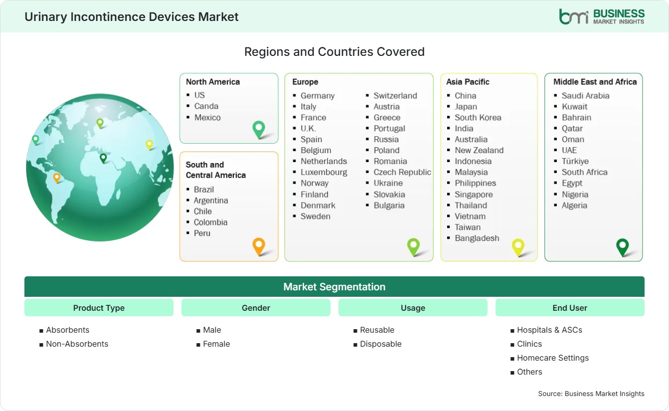Image resolution: width=669 pixels, height=411 pixels.
Task: Click Non-Absorbents under Product Type
Action: point(77,344)
